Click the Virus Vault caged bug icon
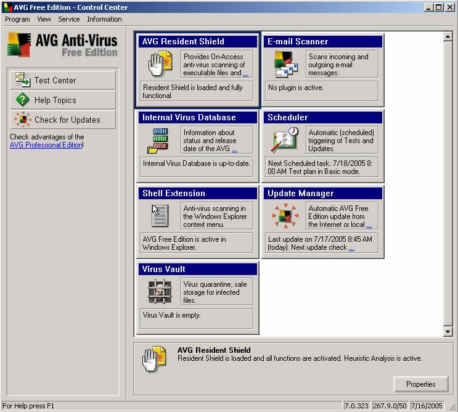The image size is (458, 412). tap(160, 291)
